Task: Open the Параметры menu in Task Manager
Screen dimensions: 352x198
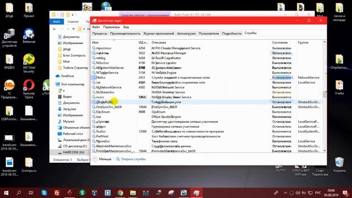Action: coord(112,27)
